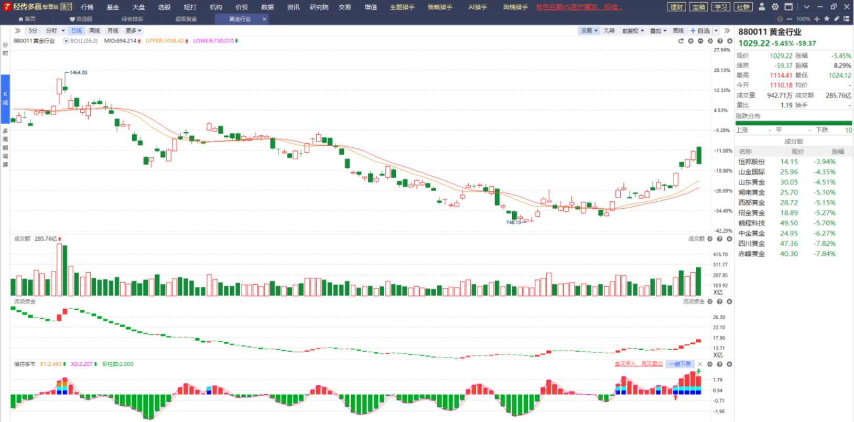This screenshot has width=854, height=422.
Task: Expand the 更多 period dropdown
Action: tap(133, 30)
